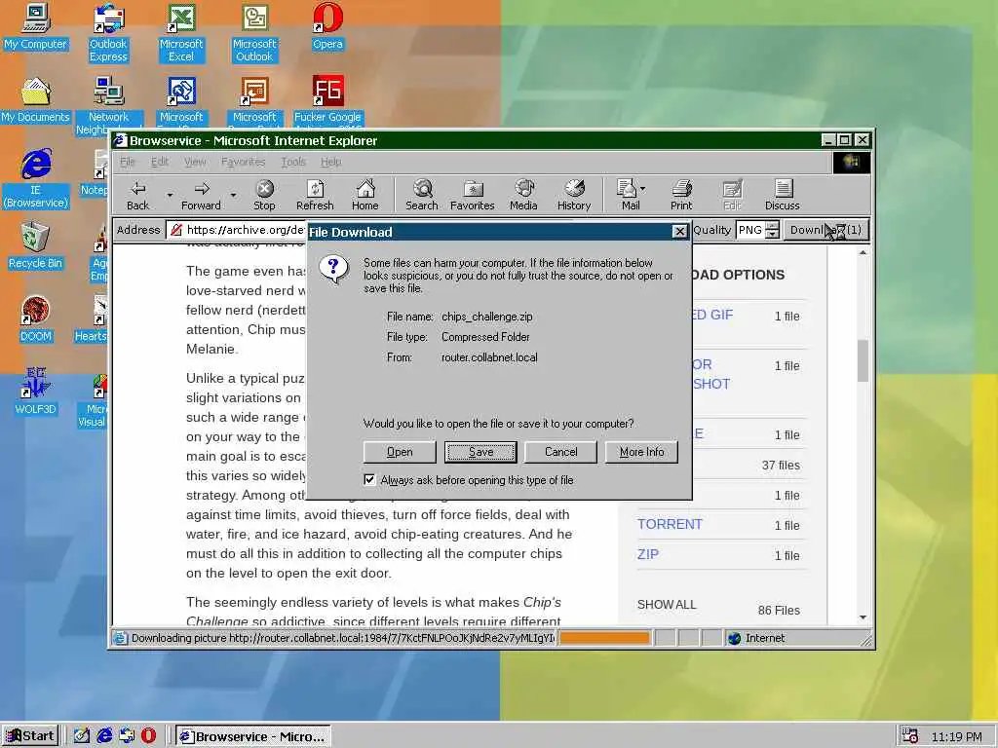Viewport: 998px width, 748px height.
Task: Click the Quality PNG input field
Action: (x=750, y=230)
